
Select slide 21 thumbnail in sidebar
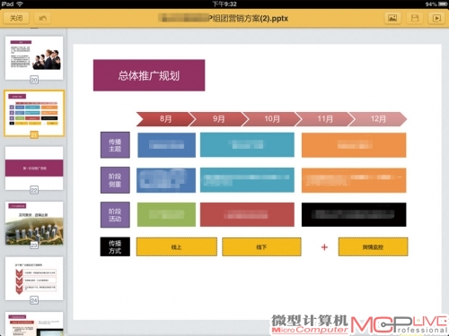click(x=34, y=113)
